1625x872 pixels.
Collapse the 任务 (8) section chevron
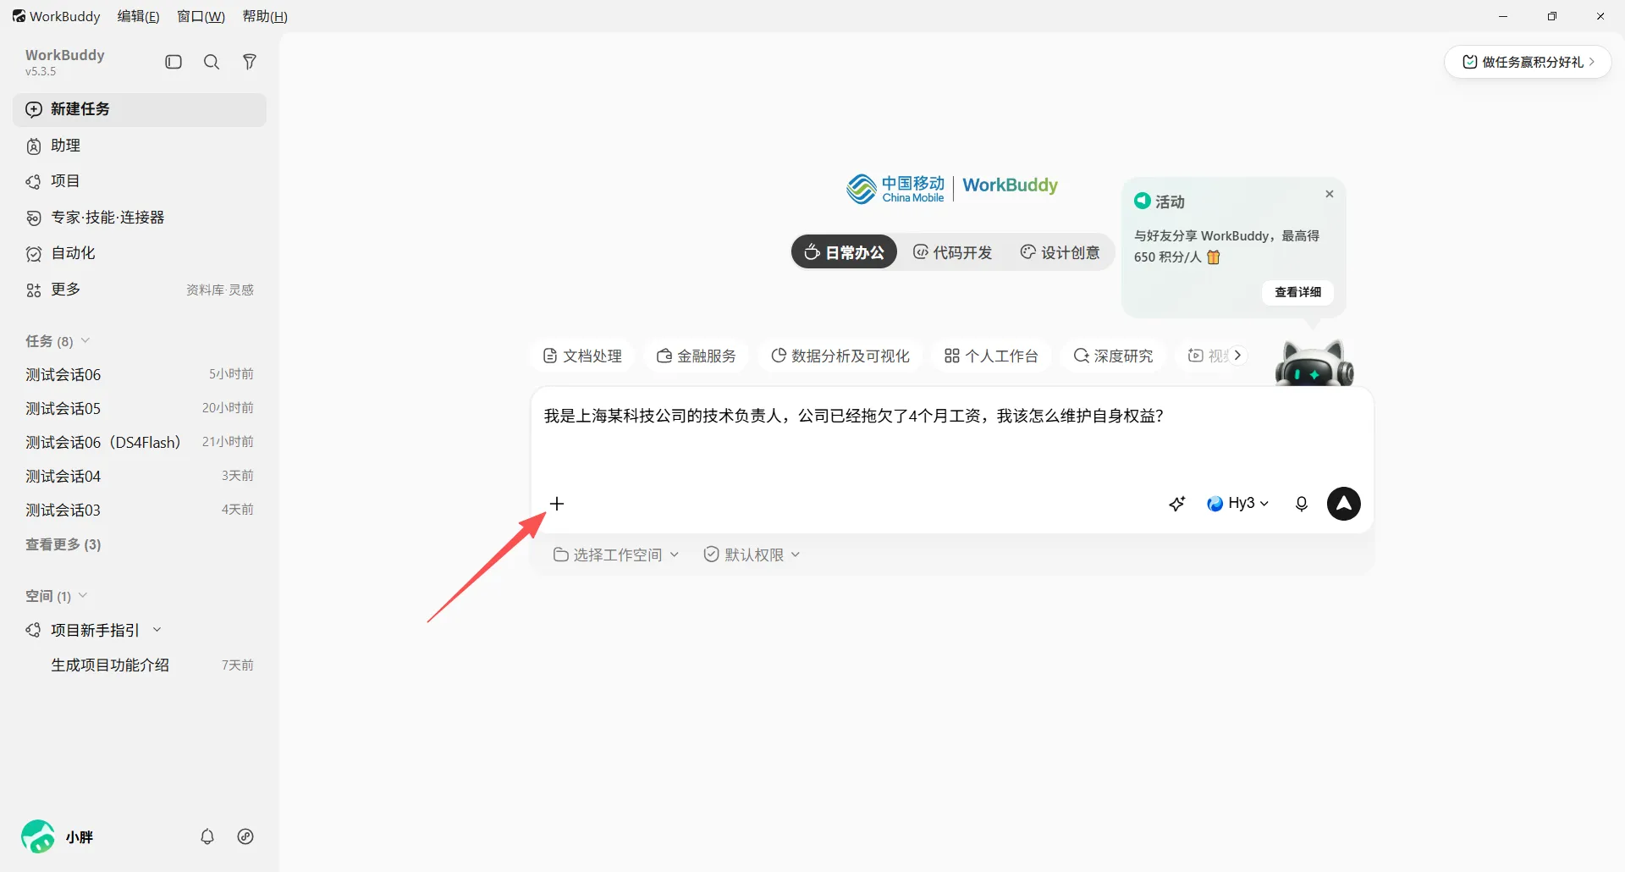click(85, 340)
